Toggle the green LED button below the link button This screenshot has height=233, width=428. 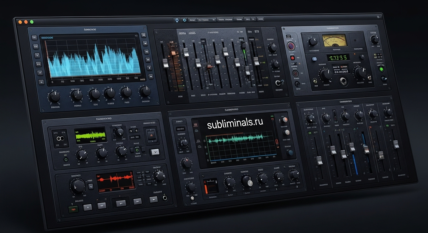pos(66,159)
